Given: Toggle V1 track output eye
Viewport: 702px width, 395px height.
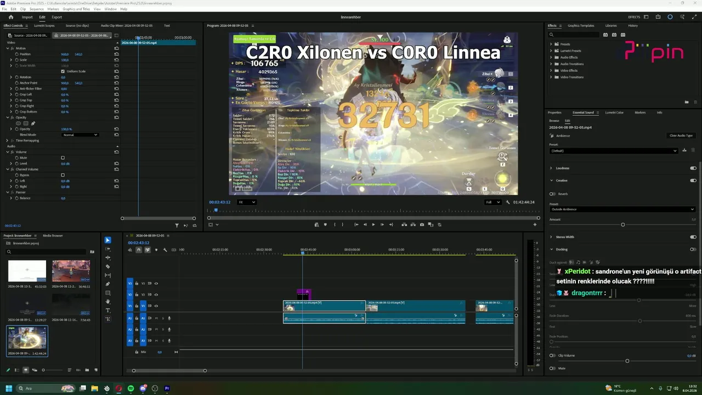Looking at the screenshot, I should pyautogui.click(x=156, y=306).
